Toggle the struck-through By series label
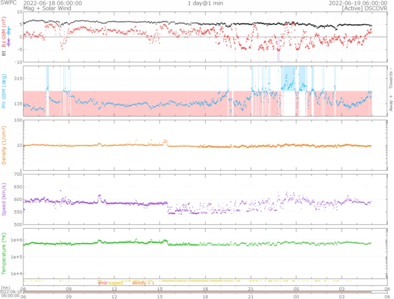 click(x=9, y=31)
